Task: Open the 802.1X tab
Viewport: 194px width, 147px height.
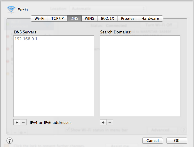Action: tap(108, 18)
